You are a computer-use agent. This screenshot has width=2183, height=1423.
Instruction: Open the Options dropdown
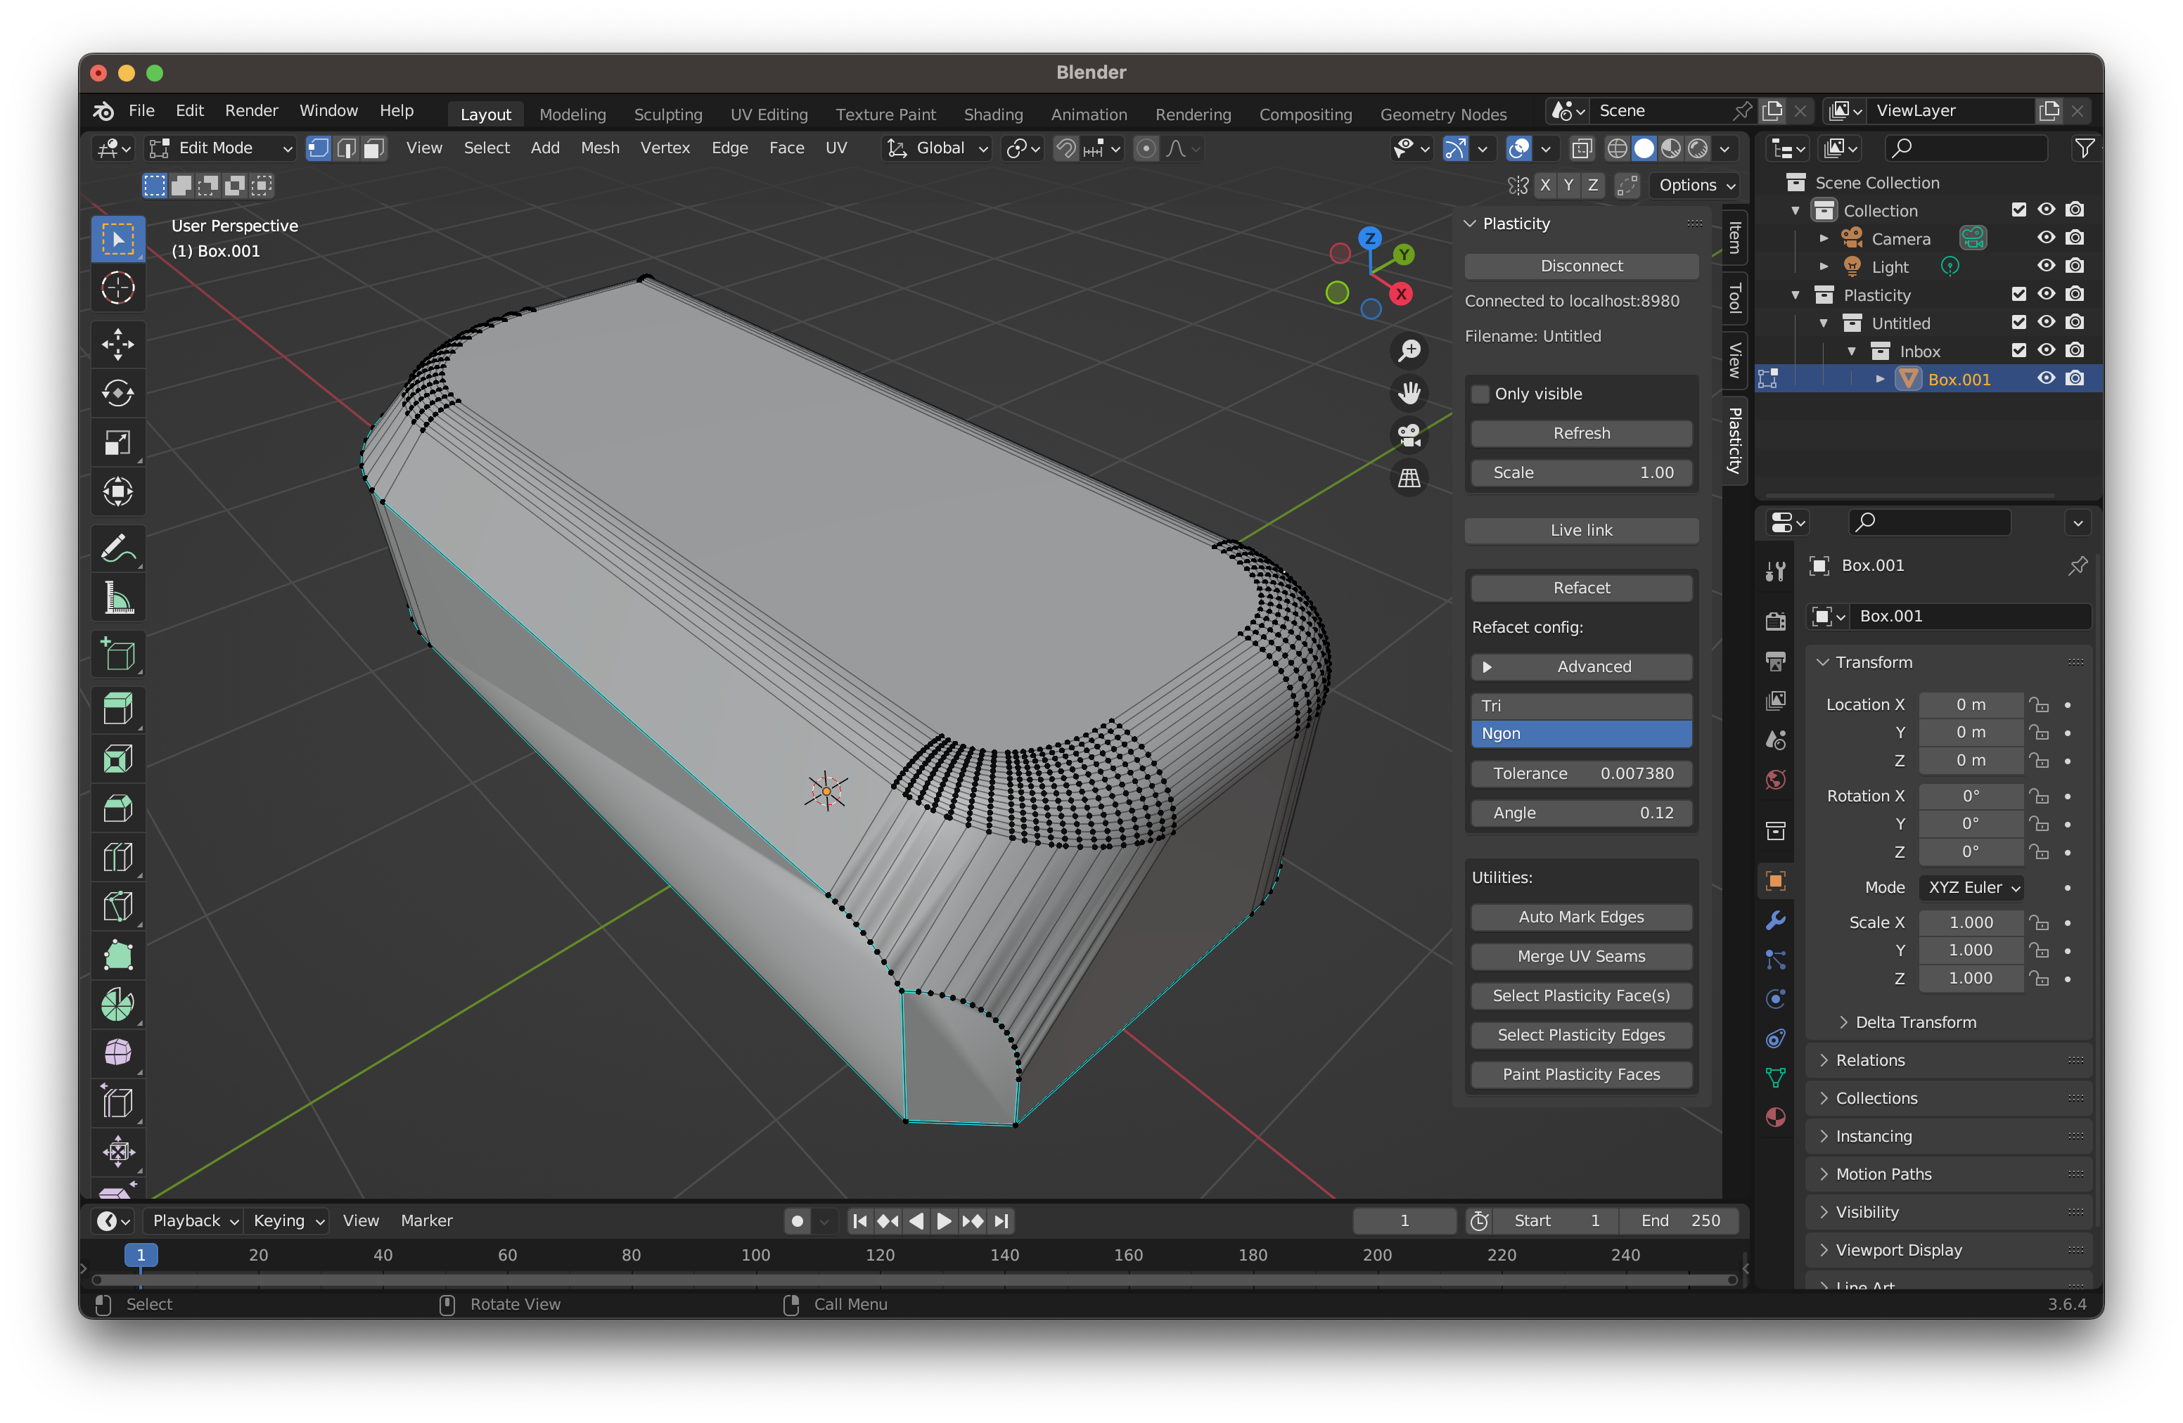[1697, 185]
